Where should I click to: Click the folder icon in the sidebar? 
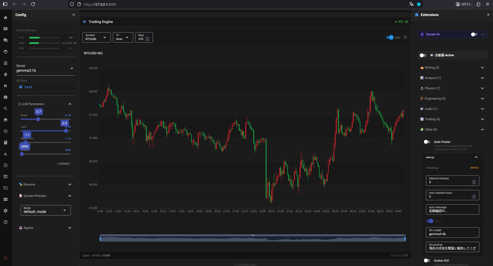coord(5,188)
